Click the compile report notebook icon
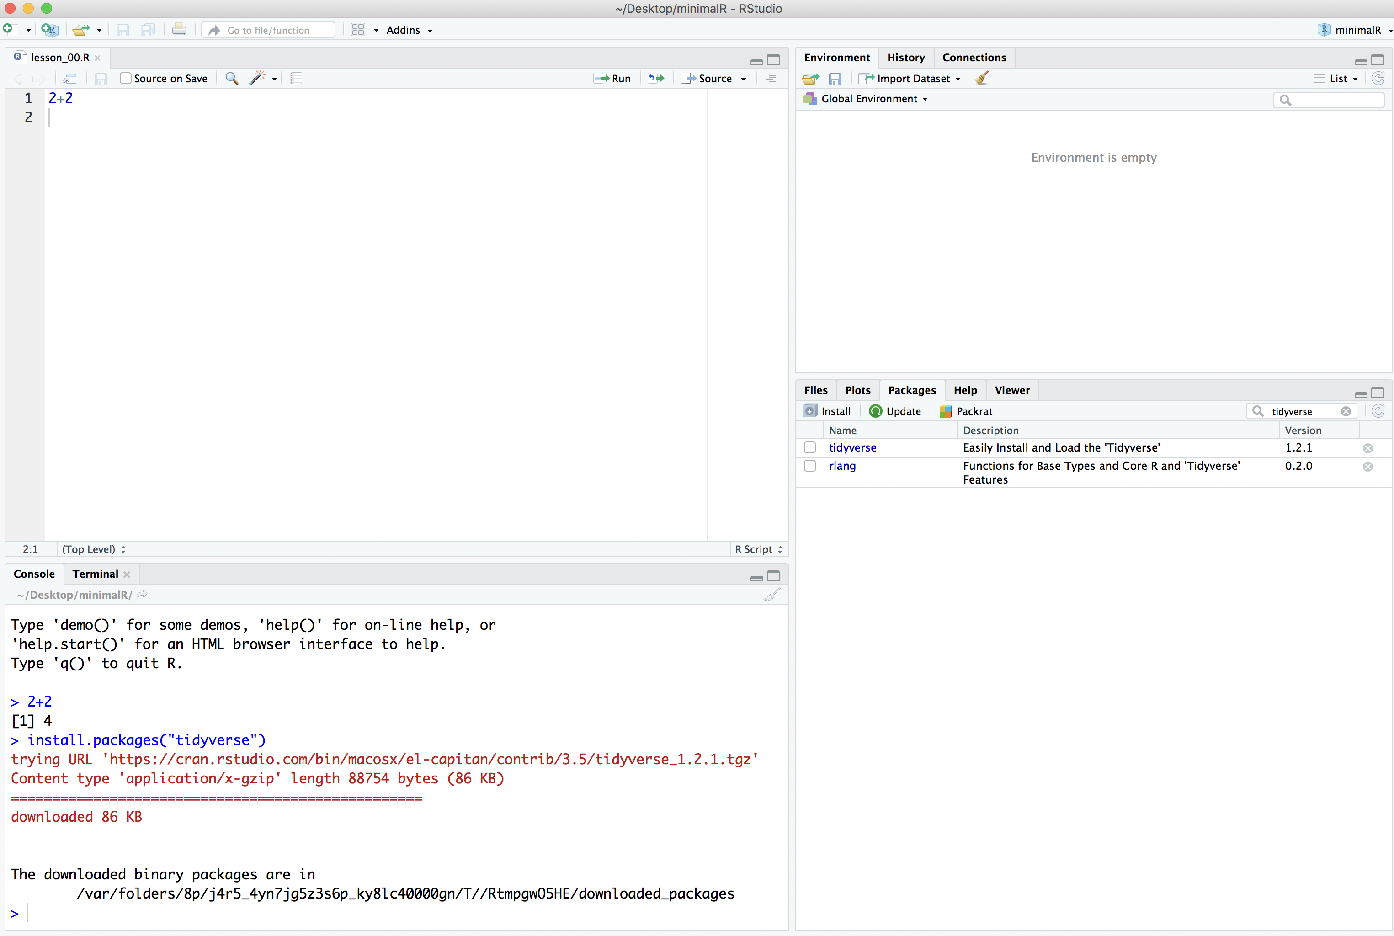Screen dimensions: 1394x936 point(296,78)
